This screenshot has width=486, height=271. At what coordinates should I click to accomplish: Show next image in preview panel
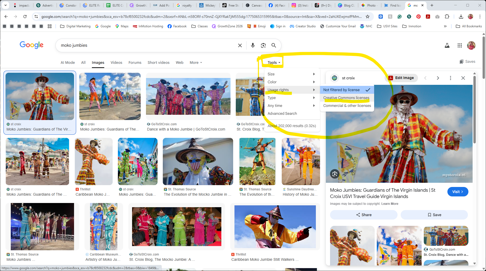tap(438, 78)
